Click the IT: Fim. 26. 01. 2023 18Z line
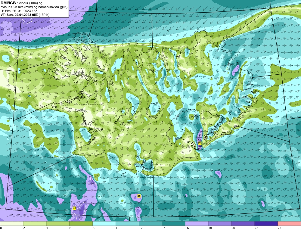Screen dimensions: 301x230 point(19,11)
